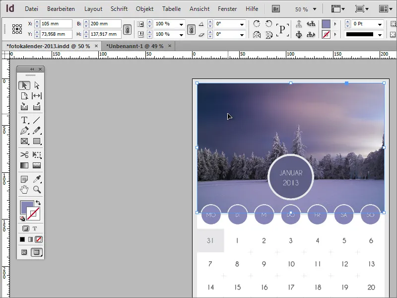Select the Hand tool

[x=24, y=190]
